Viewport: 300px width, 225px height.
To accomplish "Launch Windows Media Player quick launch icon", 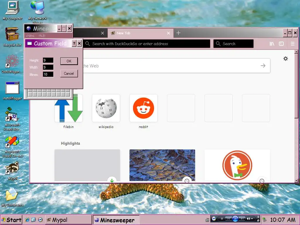I will (40, 220).
